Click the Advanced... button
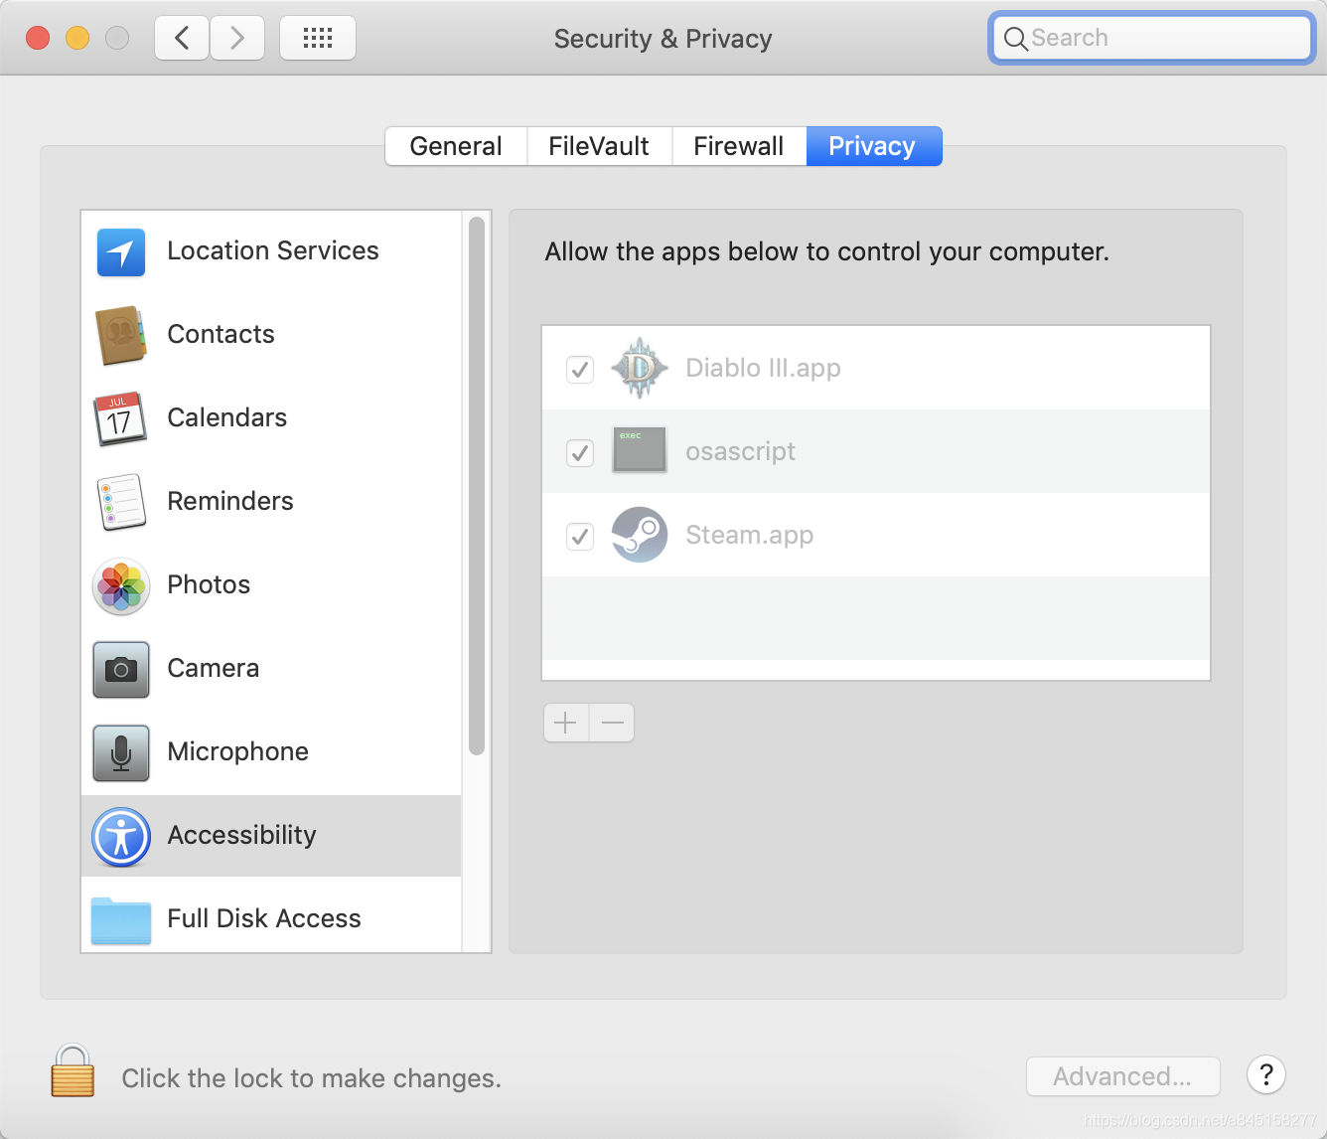The height and width of the screenshot is (1139, 1327). point(1122,1076)
